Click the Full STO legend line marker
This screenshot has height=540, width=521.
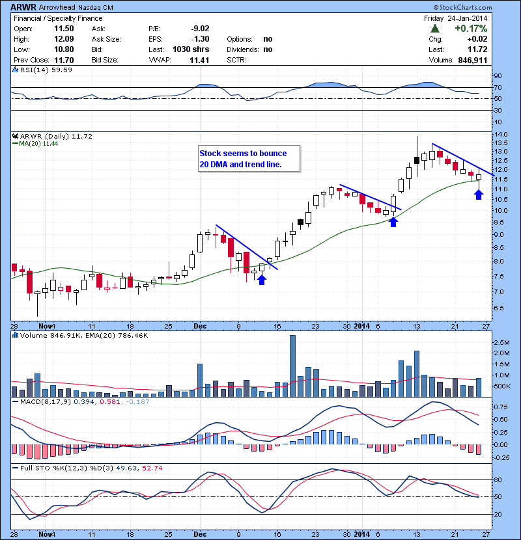point(15,468)
